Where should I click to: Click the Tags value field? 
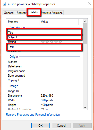60,46
